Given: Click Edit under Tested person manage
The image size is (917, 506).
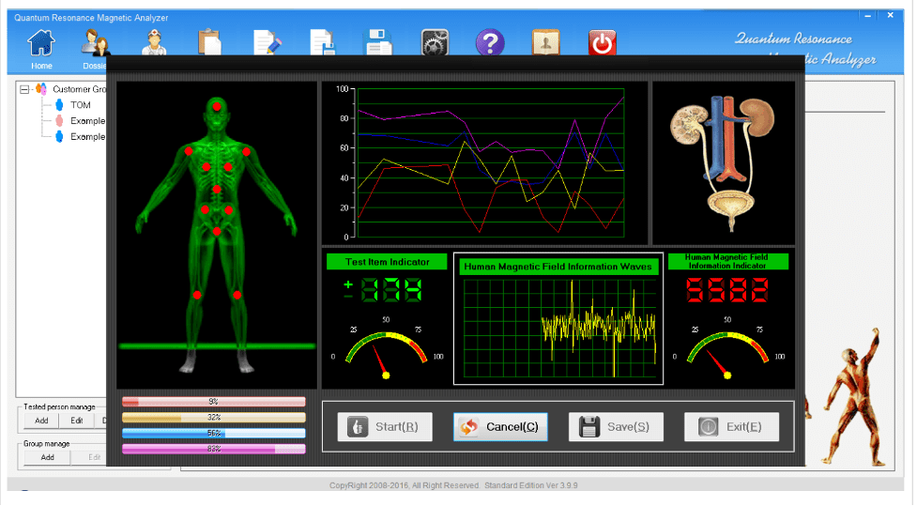Looking at the screenshot, I should pos(77,421).
